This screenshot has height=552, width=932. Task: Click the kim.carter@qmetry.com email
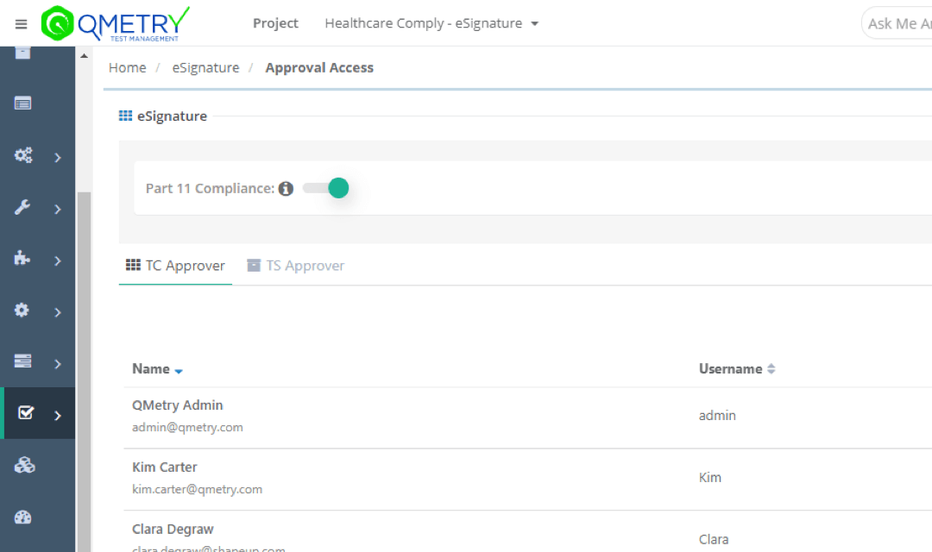[197, 489]
